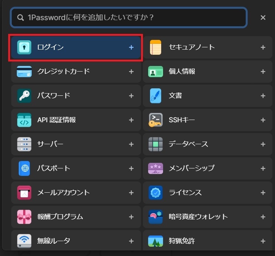275x256 pixels.
Task: Choose the サーバー label
Action: 50,144
